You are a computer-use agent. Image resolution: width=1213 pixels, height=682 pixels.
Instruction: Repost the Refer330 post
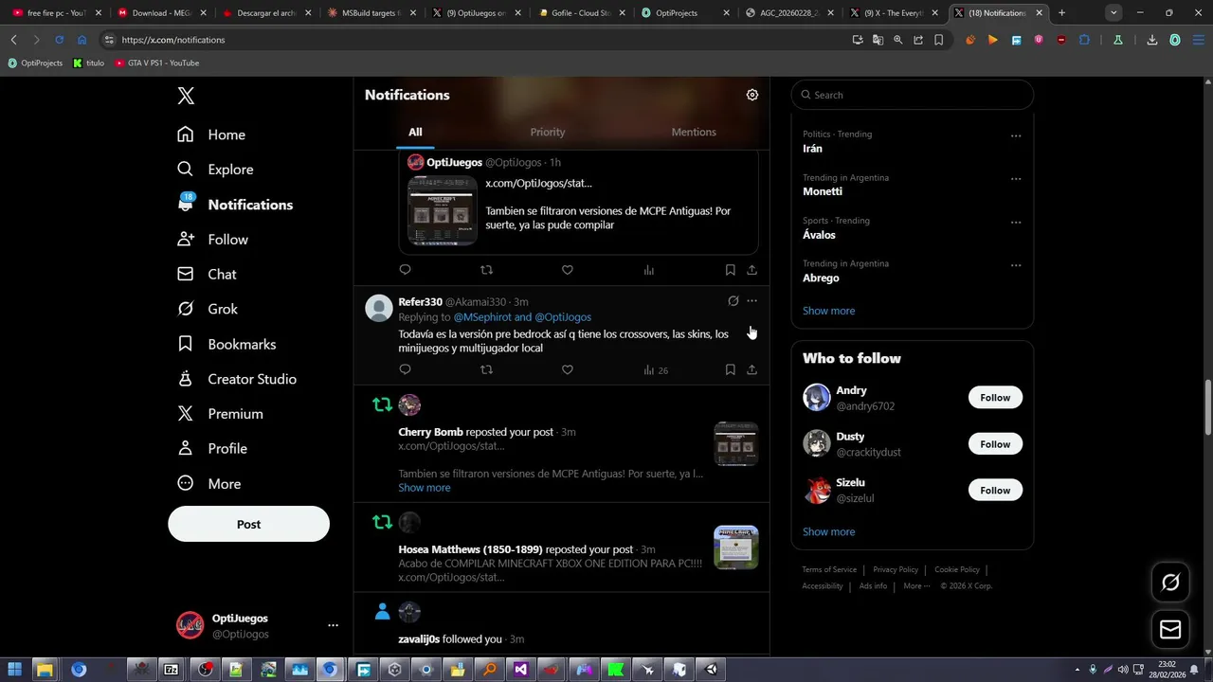(486, 369)
